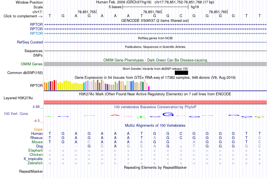Click the 4.88 upper conservation scale value
Image resolution: width=267 pixels, height=178 pixels.
point(36,107)
